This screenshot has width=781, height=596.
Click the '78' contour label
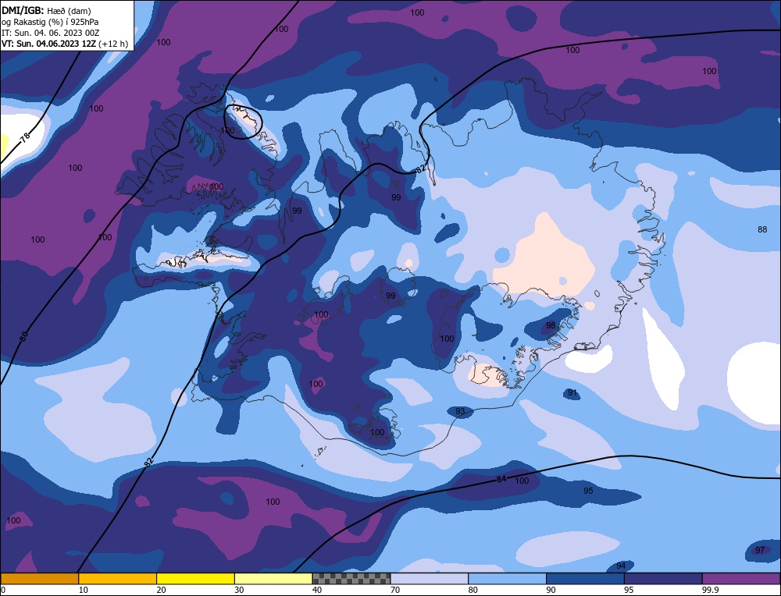[25, 137]
